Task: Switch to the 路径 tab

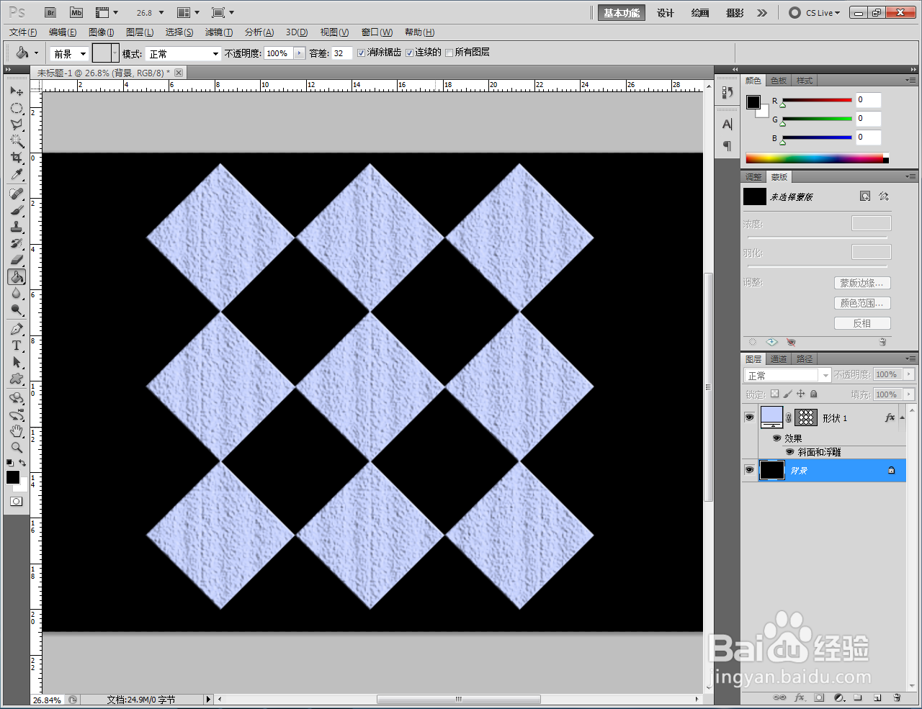Action: [805, 358]
